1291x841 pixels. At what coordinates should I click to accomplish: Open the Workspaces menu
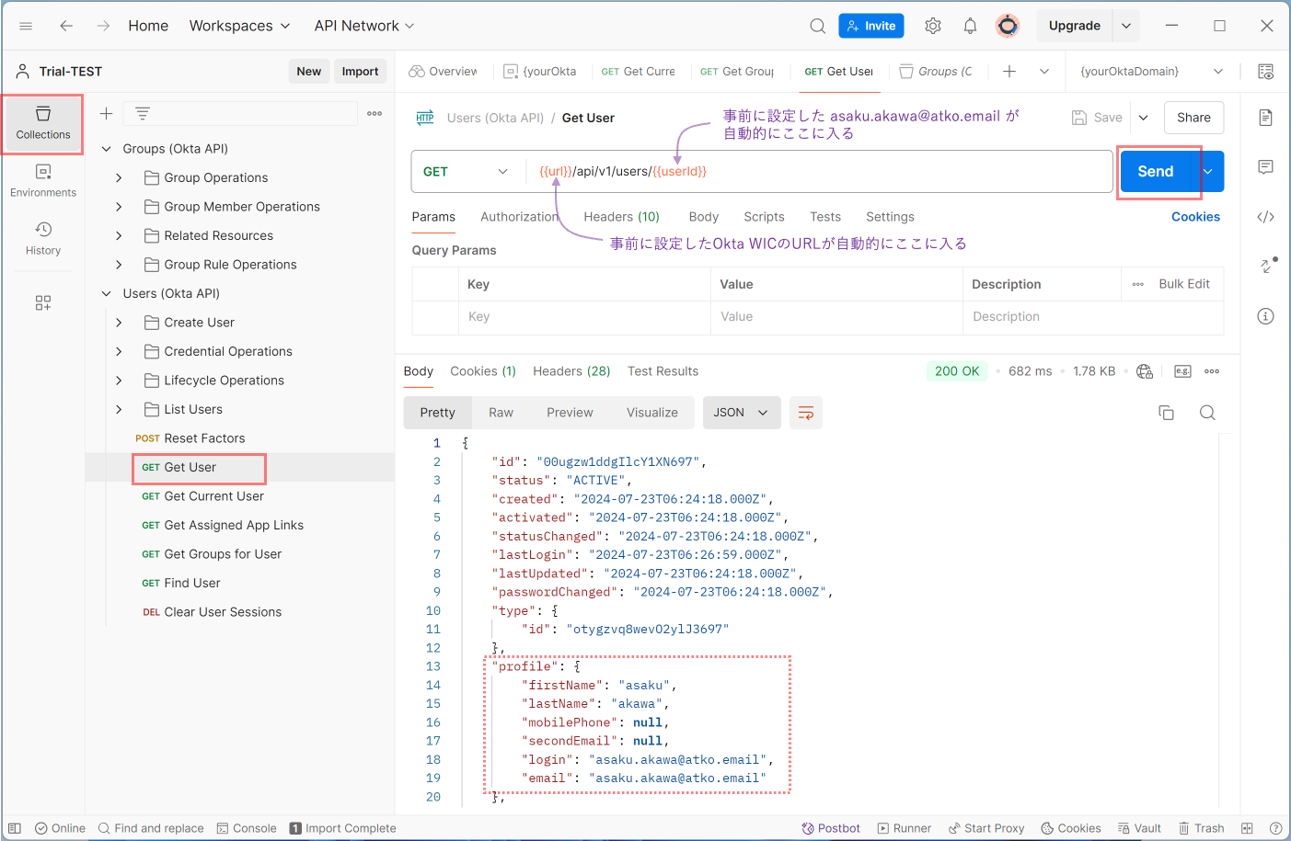[239, 26]
